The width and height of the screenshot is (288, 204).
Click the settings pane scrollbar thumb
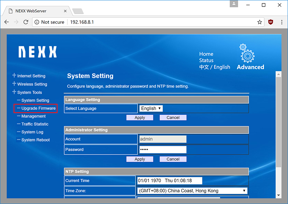click(x=278, y=122)
